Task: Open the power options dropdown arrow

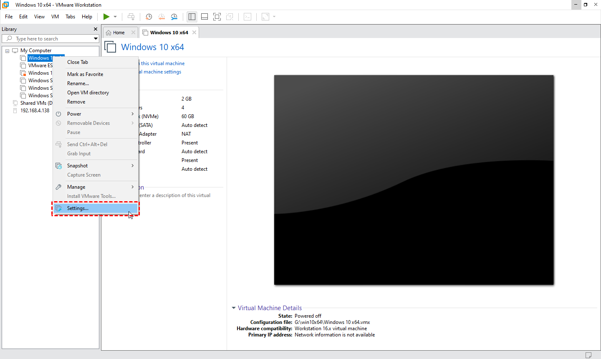Action: click(115, 17)
